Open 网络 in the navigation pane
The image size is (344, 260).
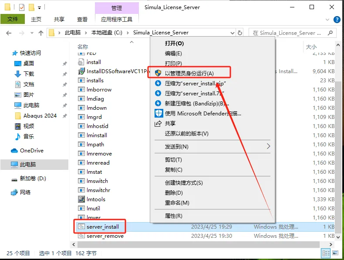click(25, 192)
